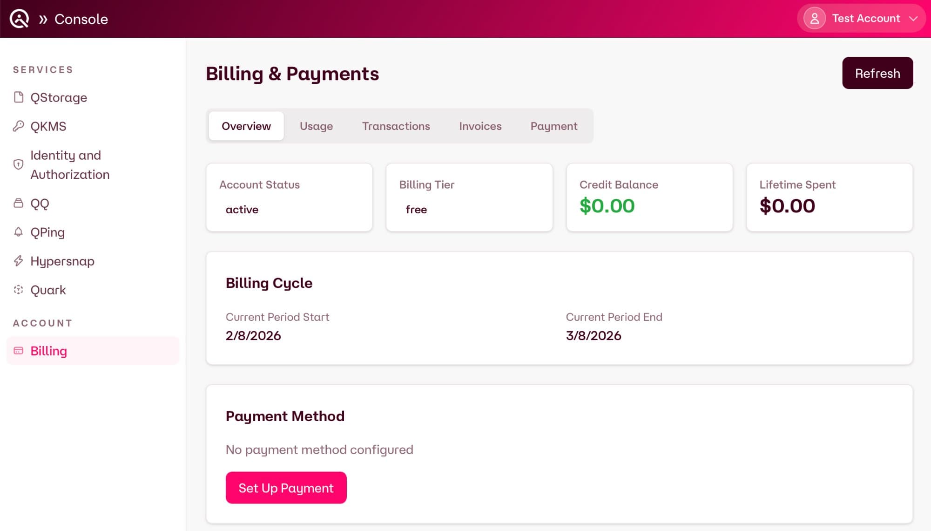Click the Identity and Authorization shield icon

(x=19, y=164)
